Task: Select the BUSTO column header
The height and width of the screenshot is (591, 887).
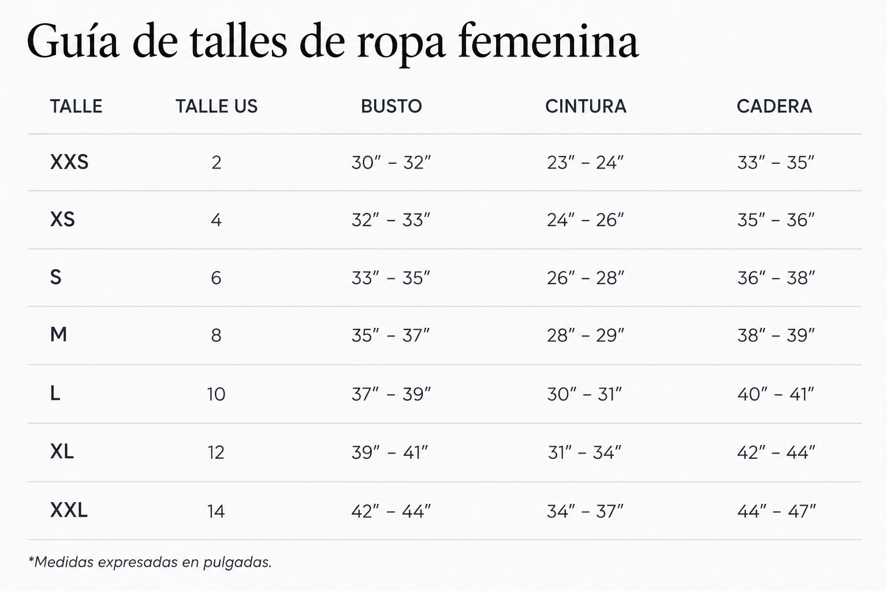Action: click(x=392, y=106)
